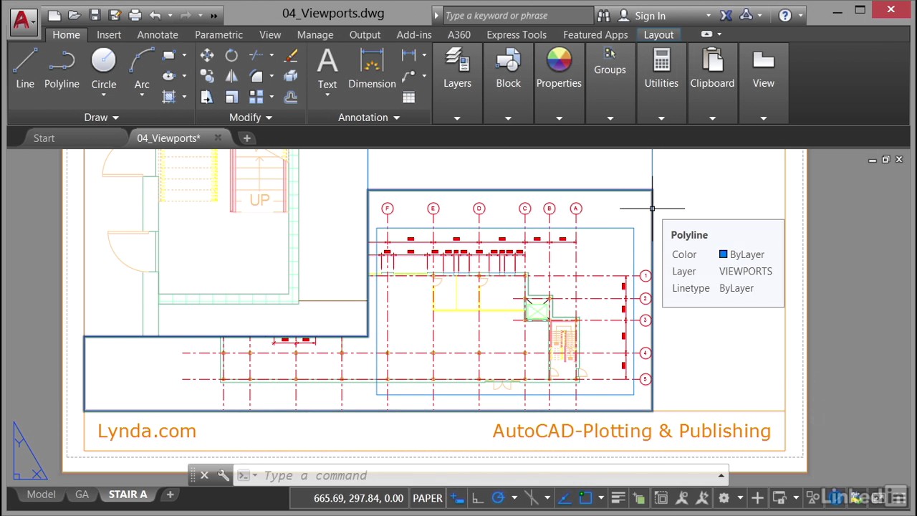Image resolution: width=917 pixels, height=516 pixels.
Task: Switch to the Parametric tab
Action: (x=219, y=34)
